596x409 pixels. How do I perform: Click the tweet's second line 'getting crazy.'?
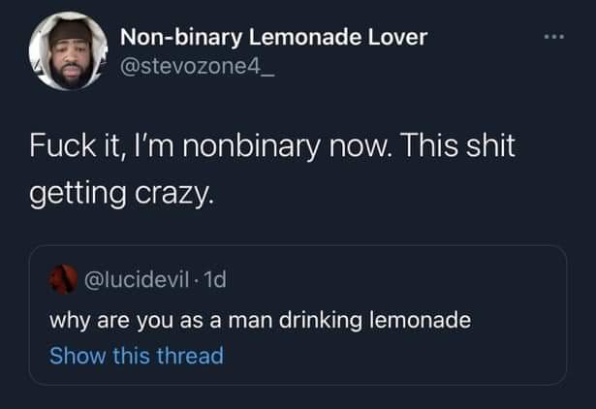pos(122,193)
